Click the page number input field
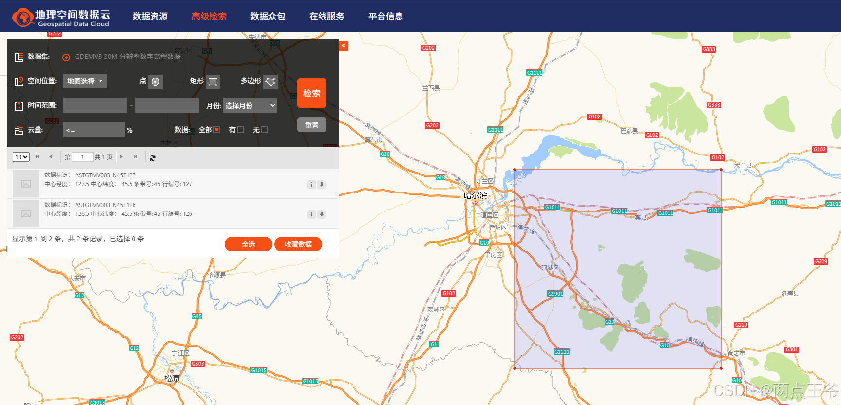Screen dimensions: 841x405 coord(83,157)
